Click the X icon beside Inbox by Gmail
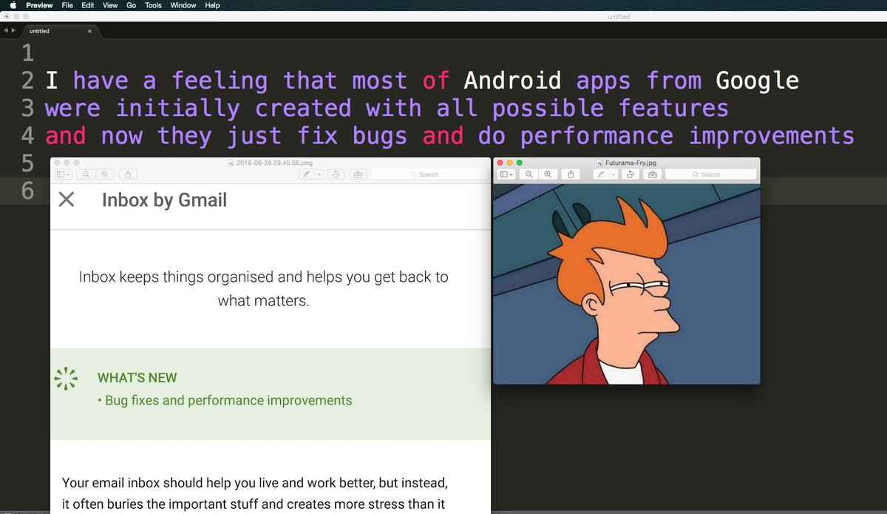 (x=67, y=200)
